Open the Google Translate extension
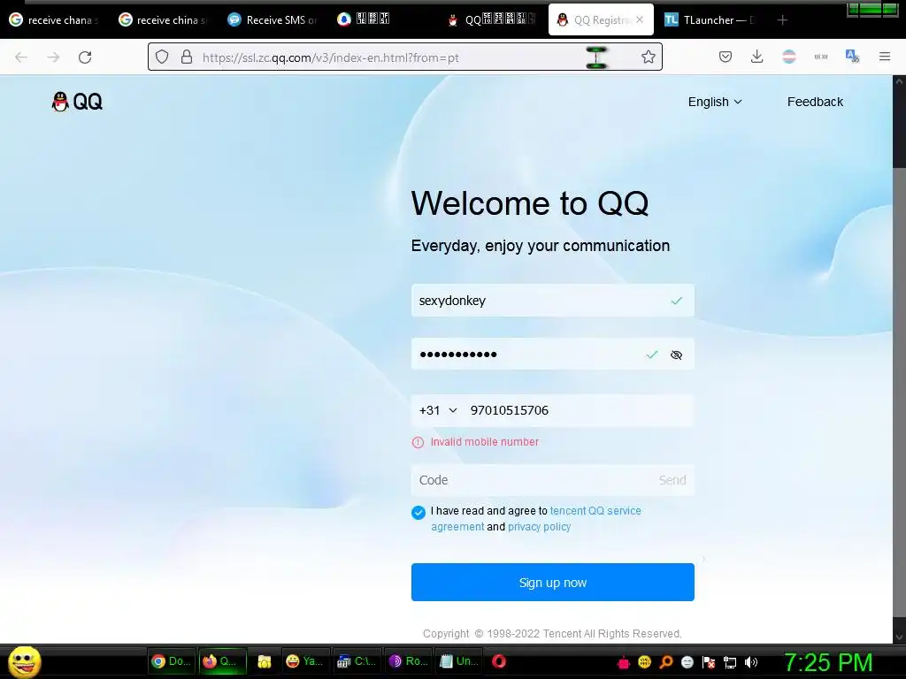Screen dimensions: 906x679 pyautogui.click(x=852, y=57)
